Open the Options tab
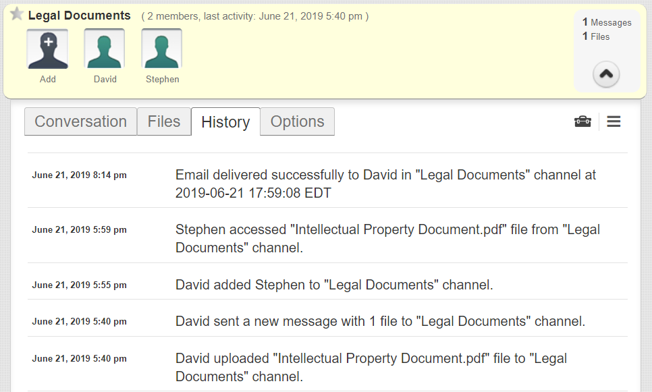The width and height of the screenshot is (652, 392). (x=297, y=121)
